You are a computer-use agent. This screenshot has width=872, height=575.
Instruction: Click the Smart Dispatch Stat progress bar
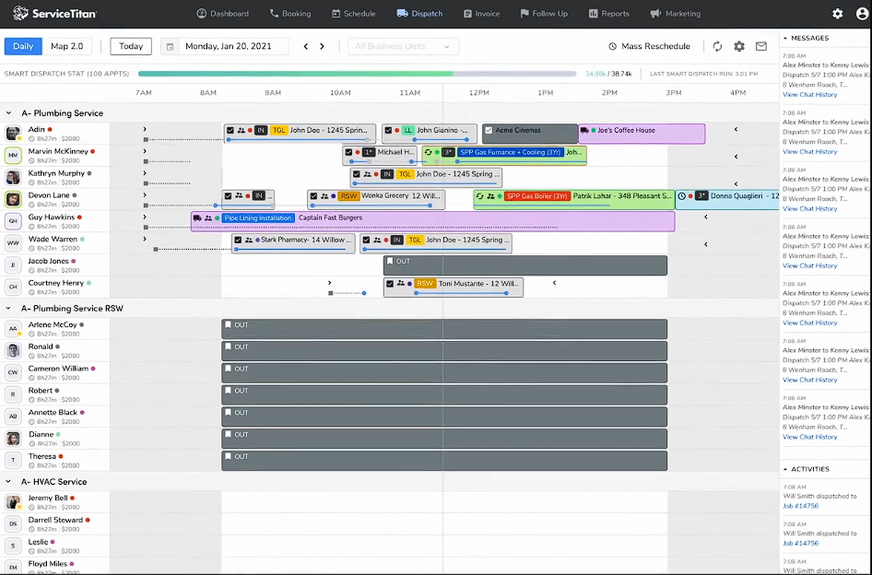(x=357, y=74)
